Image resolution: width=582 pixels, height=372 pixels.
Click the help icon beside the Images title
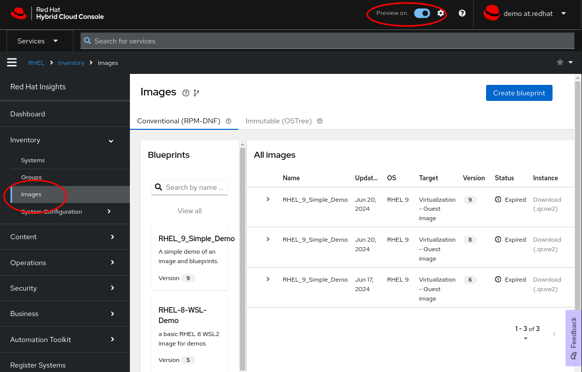click(x=185, y=93)
